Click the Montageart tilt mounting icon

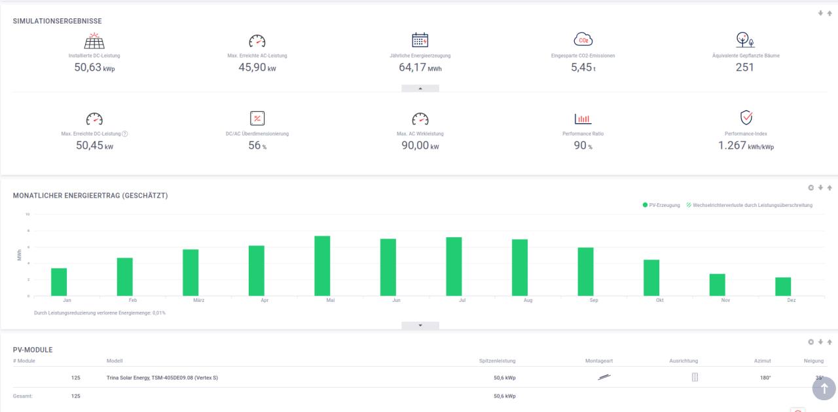604,377
